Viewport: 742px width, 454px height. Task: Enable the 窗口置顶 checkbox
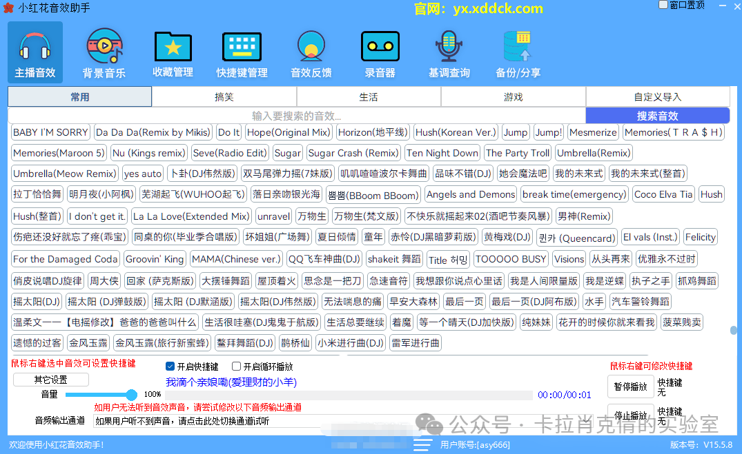click(x=663, y=6)
